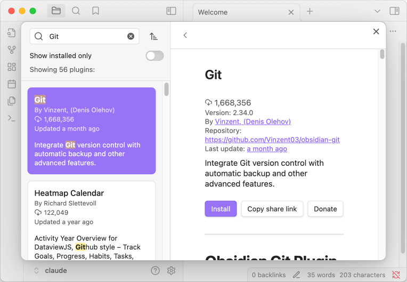Click 'Showing 56 plugins:' text
This screenshot has width=407, height=282.
click(x=62, y=70)
